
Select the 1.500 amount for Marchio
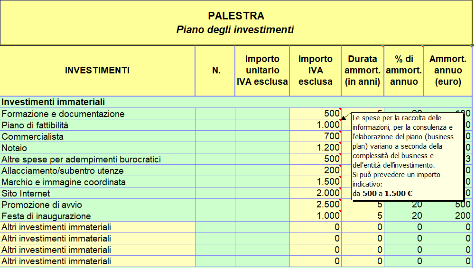[316, 182]
